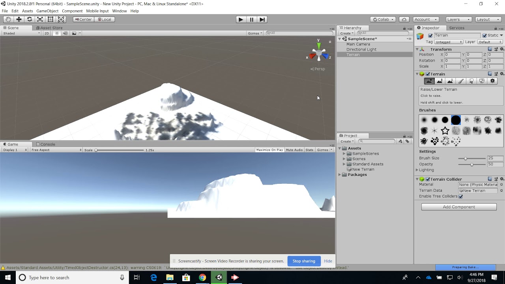
Task: Select Raise/Lower Terrain tool icon
Action: (x=429, y=81)
